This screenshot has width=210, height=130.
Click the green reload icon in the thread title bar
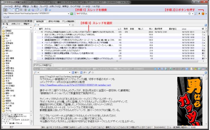(x=171, y=69)
